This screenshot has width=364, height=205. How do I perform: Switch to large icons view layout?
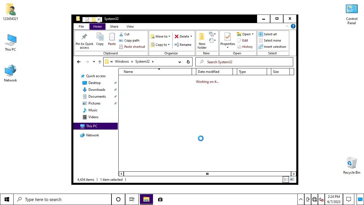coord(292,180)
